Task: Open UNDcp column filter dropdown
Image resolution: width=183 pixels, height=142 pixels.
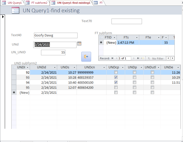Action: click(x=123, y=67)
